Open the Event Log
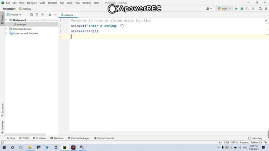269x151 pixels. pyautogui.click(x=255, y=138)
